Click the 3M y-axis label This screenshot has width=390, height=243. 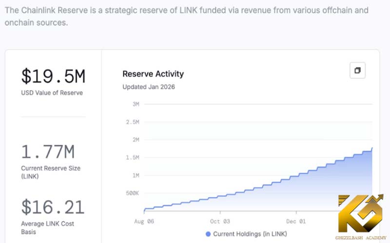pyautogui.click(x=136, y=104)
